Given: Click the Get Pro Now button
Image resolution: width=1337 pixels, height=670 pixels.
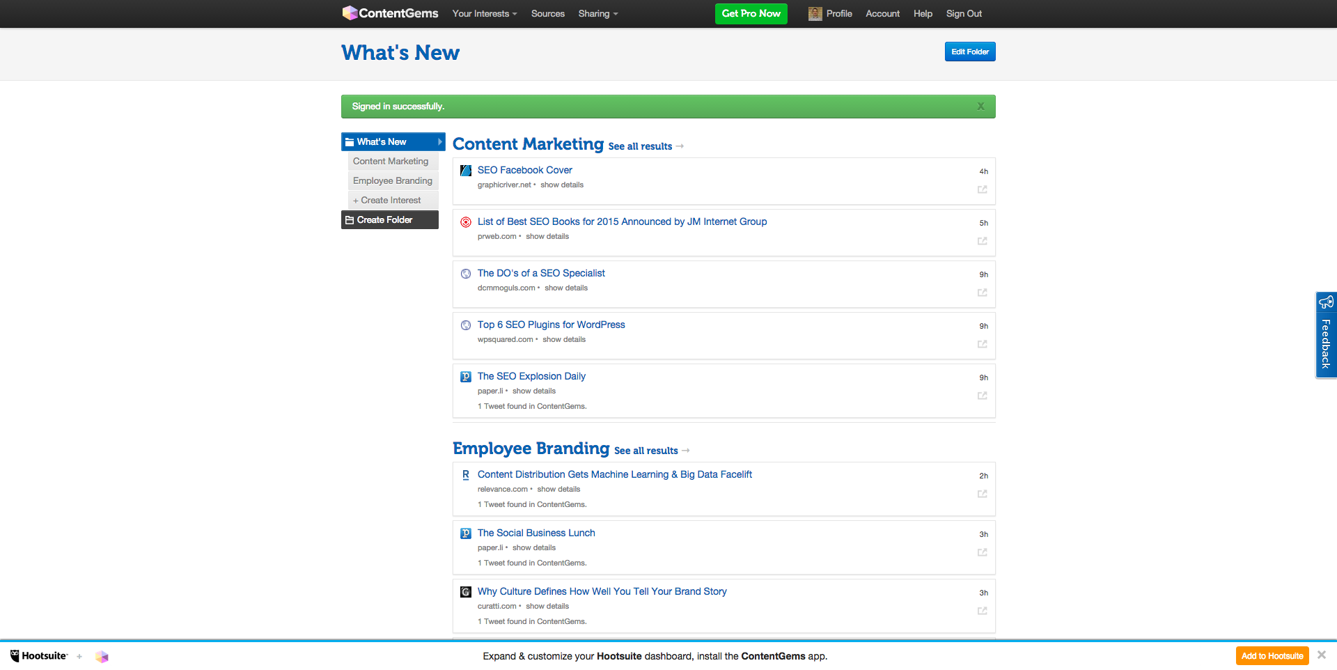Looking at the screenshot, I should point(751,14).
